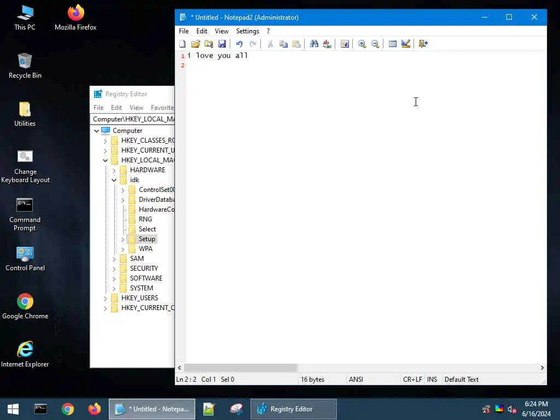The width and height of the screenshot is (560, 420).
Task: Click the text line 'i love you all'
Action: coord(217,55)
